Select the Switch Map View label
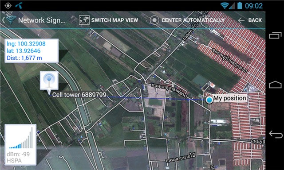The image size is (284, 170). pos(114,20)
